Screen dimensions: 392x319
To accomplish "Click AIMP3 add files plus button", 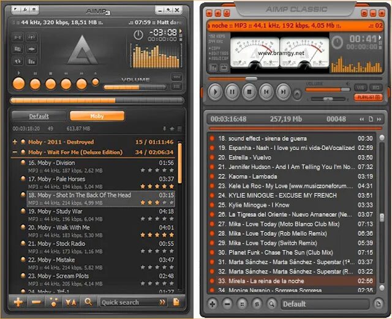I will (x=18, y=302).
